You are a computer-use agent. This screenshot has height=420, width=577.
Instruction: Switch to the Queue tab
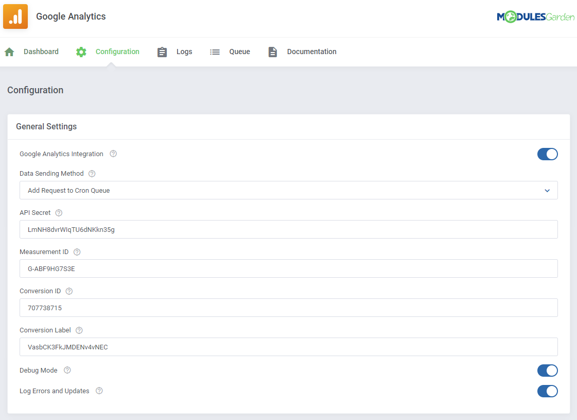point(239,52)
